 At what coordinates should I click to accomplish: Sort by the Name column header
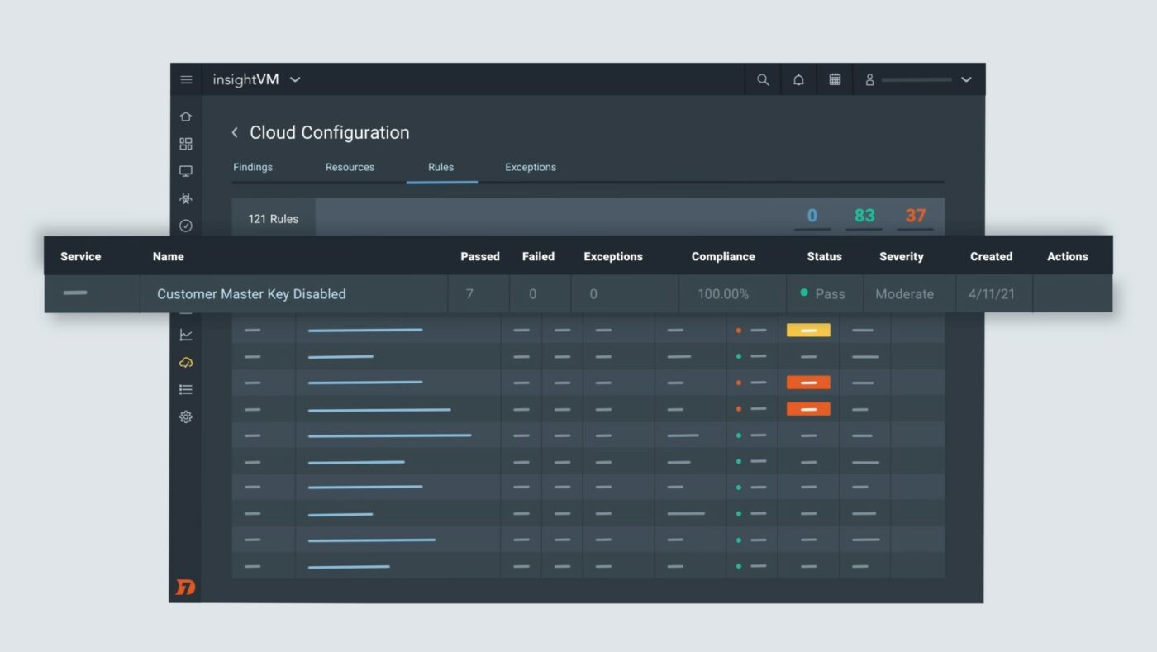click(x=168, y=256)
